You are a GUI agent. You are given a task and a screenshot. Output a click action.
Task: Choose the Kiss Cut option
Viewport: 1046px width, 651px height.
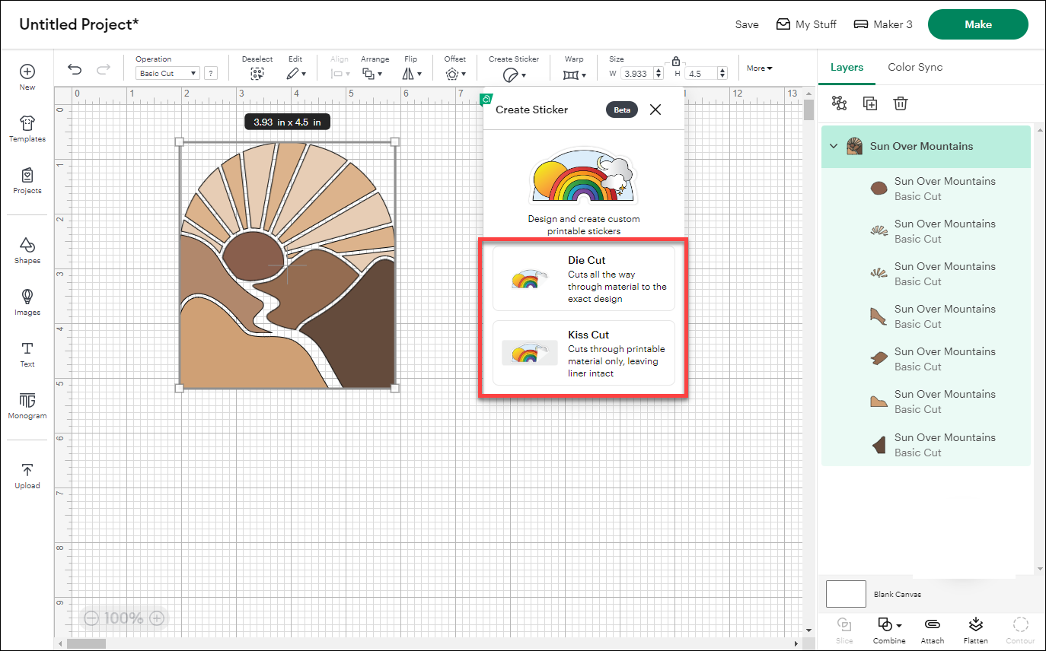(583, 353)
